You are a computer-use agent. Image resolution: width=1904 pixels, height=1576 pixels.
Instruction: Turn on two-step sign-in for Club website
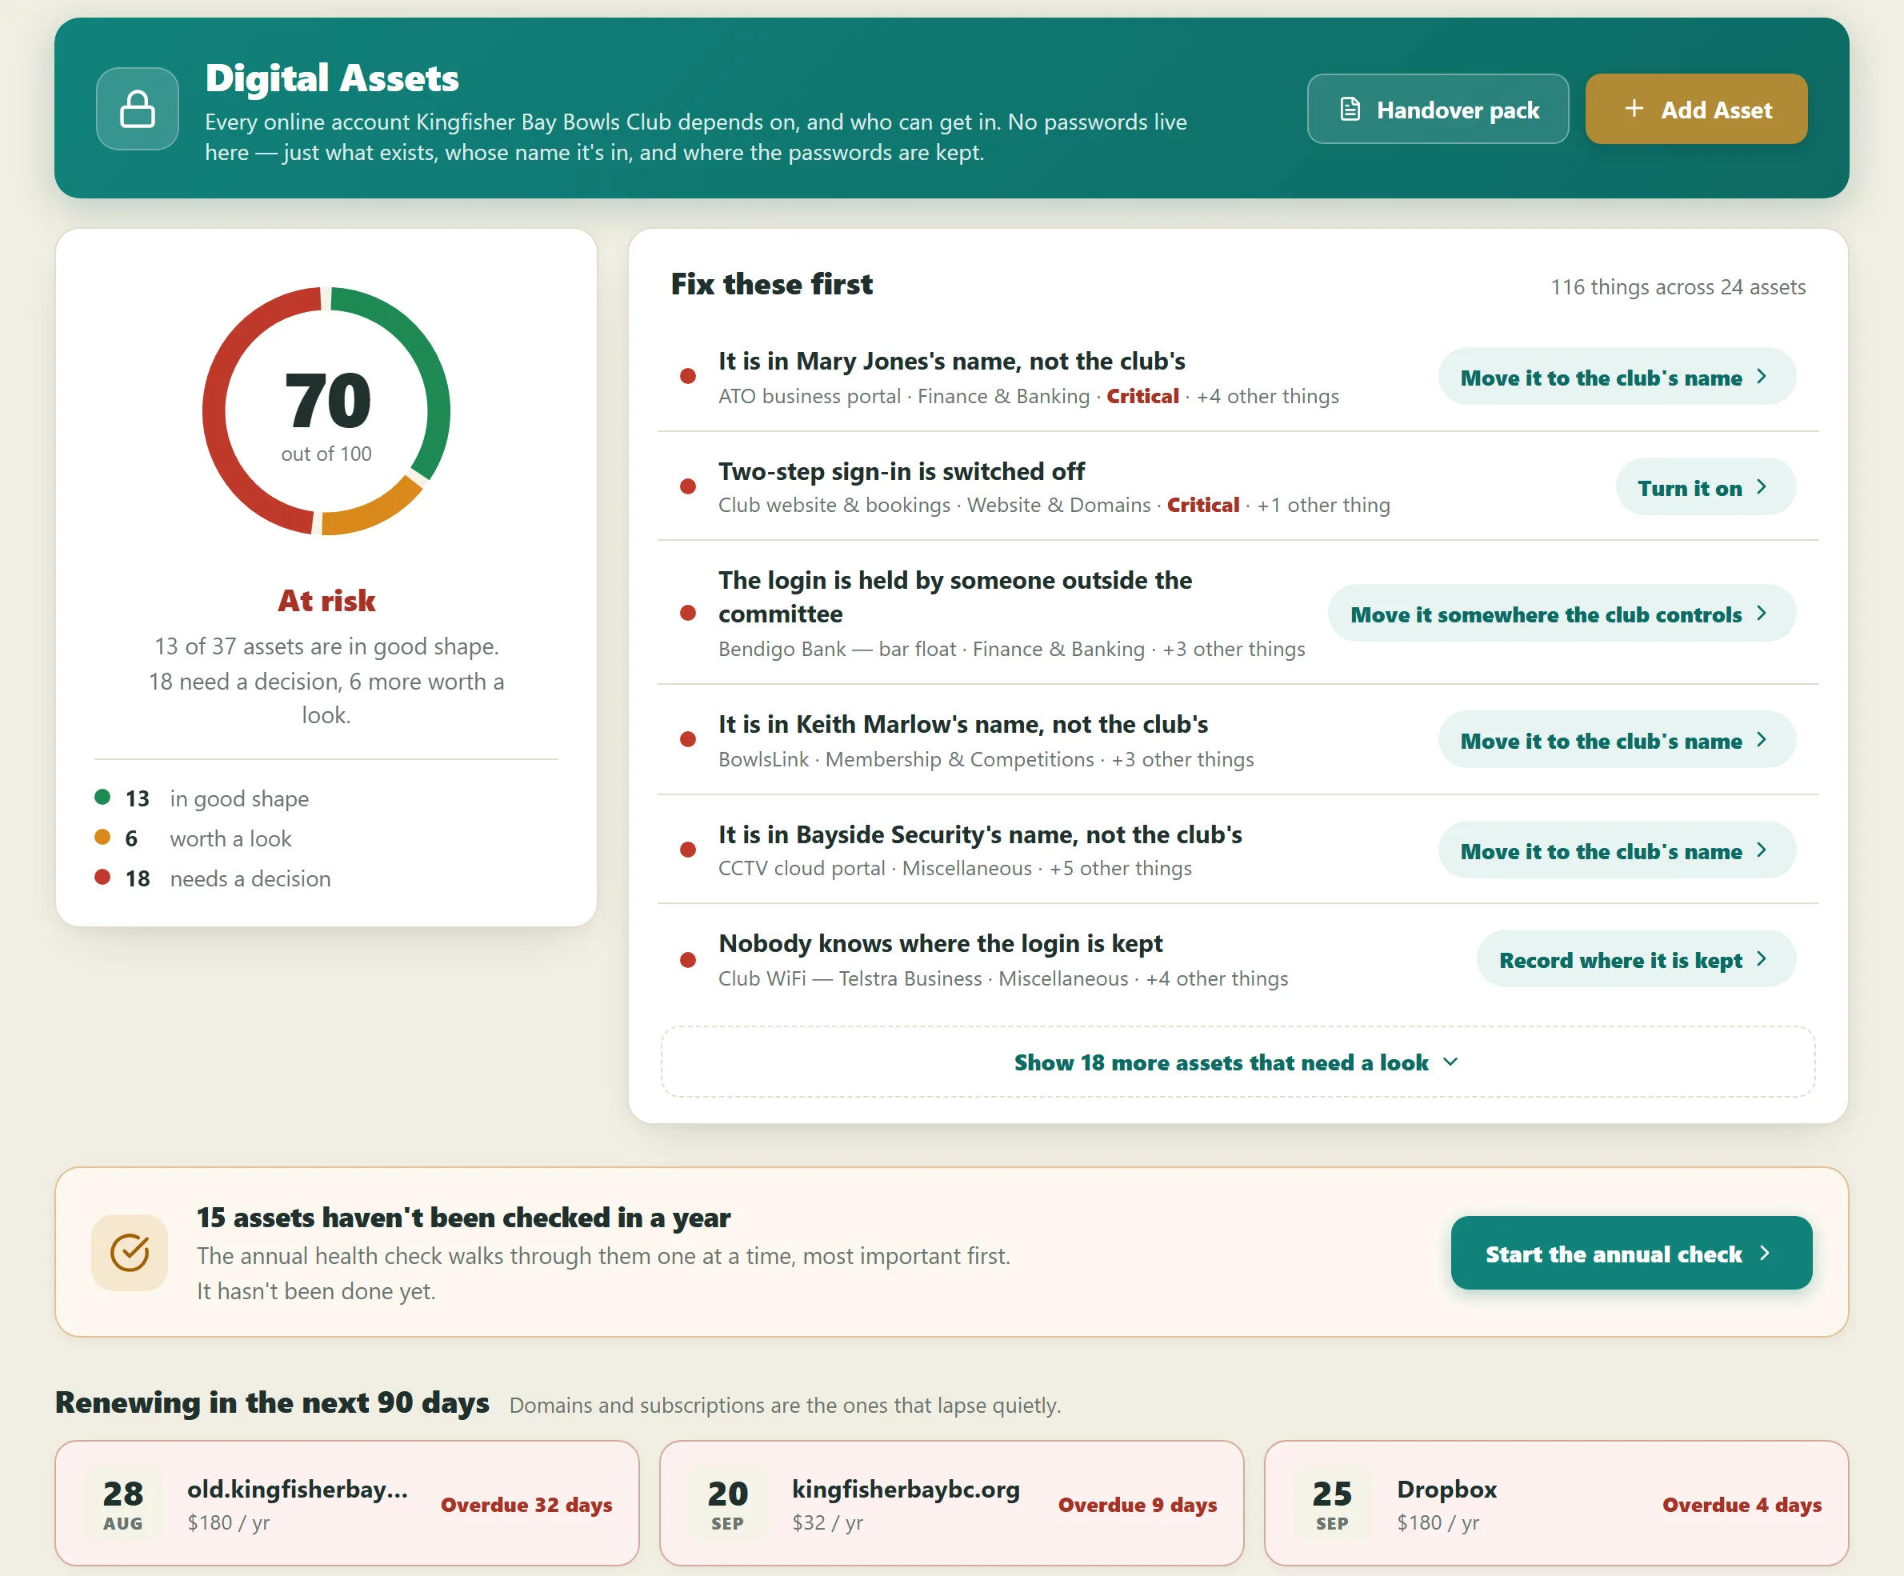pos(1706,488)
